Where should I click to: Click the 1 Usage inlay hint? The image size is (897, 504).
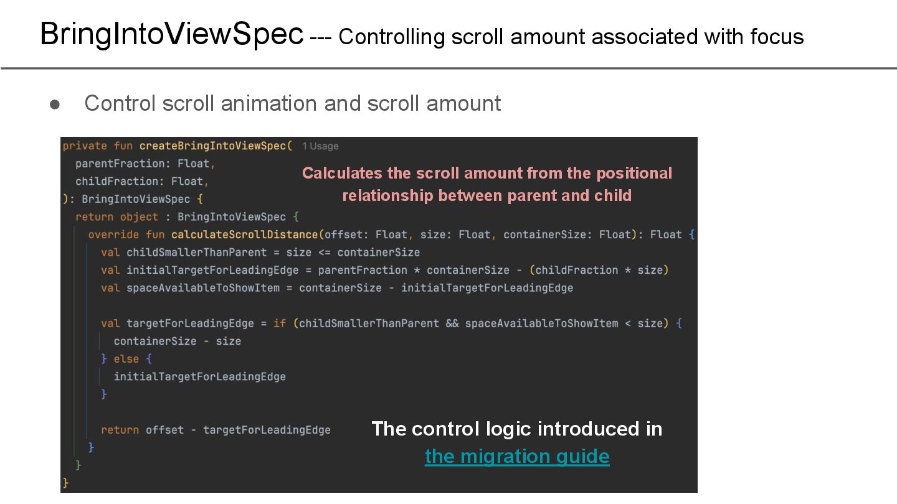320,146
